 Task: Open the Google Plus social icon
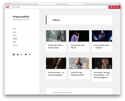click(22, 55)
